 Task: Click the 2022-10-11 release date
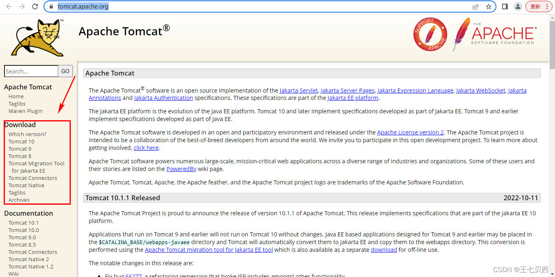pos(521,198)
